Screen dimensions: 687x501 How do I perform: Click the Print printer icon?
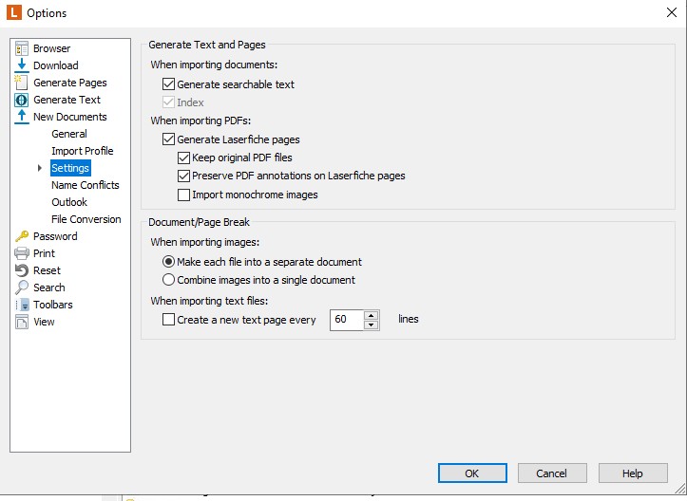pos(22,253)
